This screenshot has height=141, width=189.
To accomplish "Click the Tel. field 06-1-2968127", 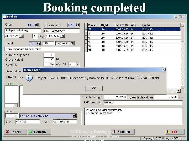I will 65,122.
